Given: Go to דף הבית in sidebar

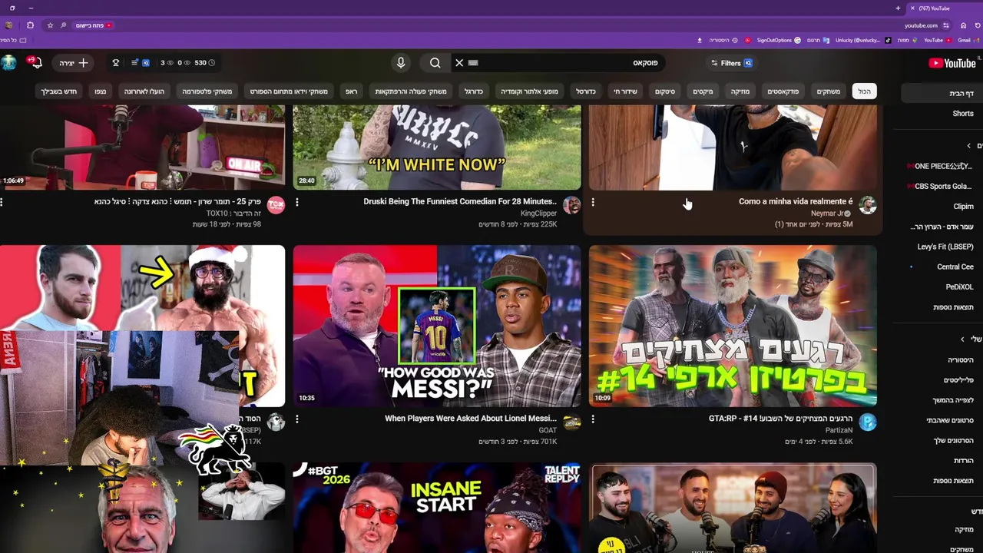Looking at the screenshot, I should [x=941, y=94].
